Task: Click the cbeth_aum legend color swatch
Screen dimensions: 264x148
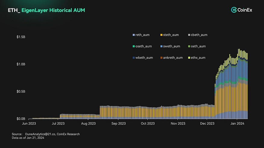Action: click(x=189, y=35)
